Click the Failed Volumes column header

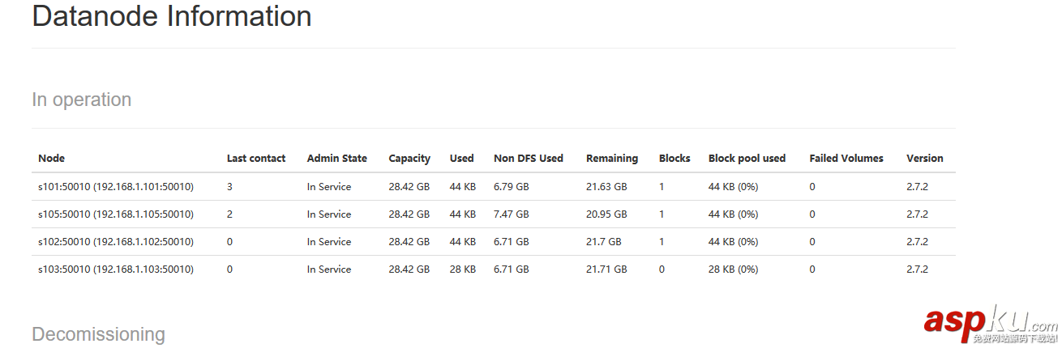tap(846, 159)
